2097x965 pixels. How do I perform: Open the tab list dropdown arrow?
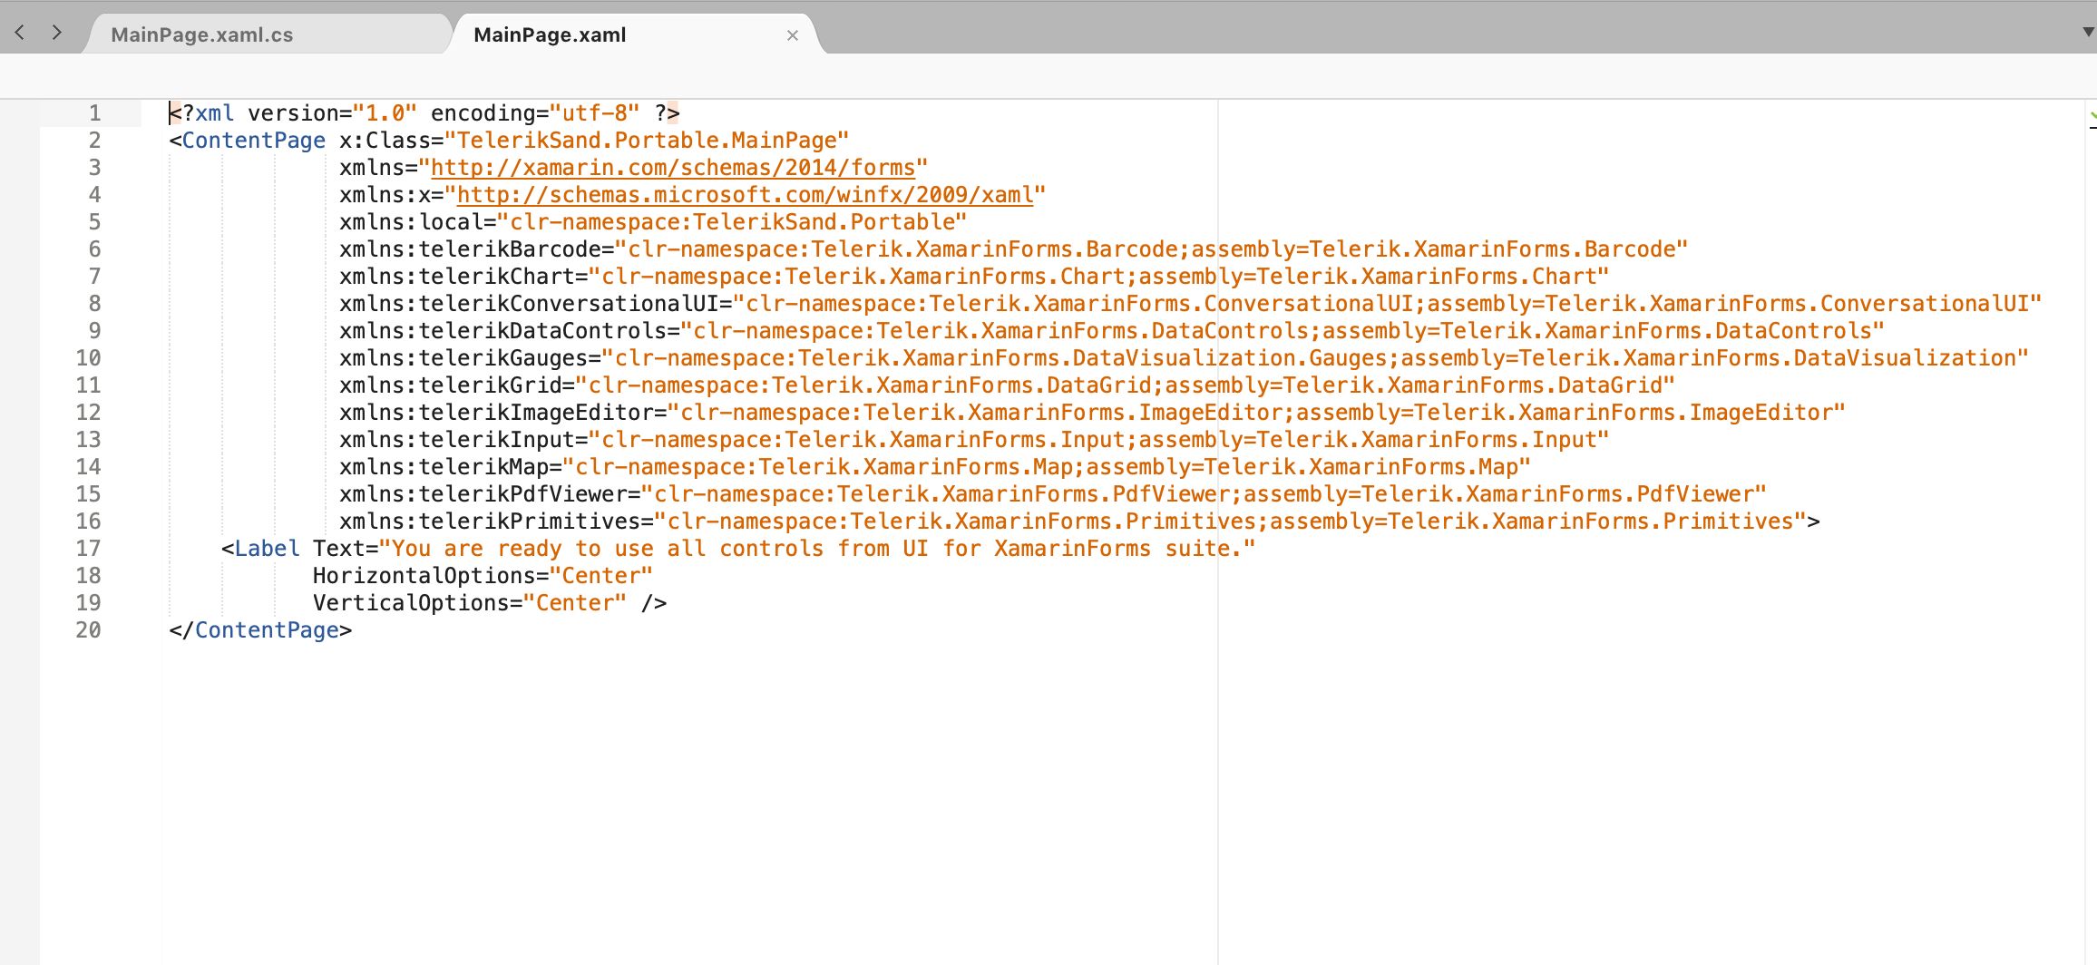(2089, 32)
